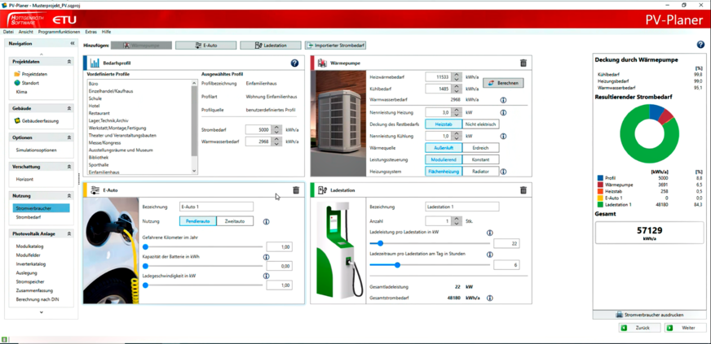Collapse the Verschattung navigation section
The width and height of the screenshot is (711, 344).
(x=69, y=167)
